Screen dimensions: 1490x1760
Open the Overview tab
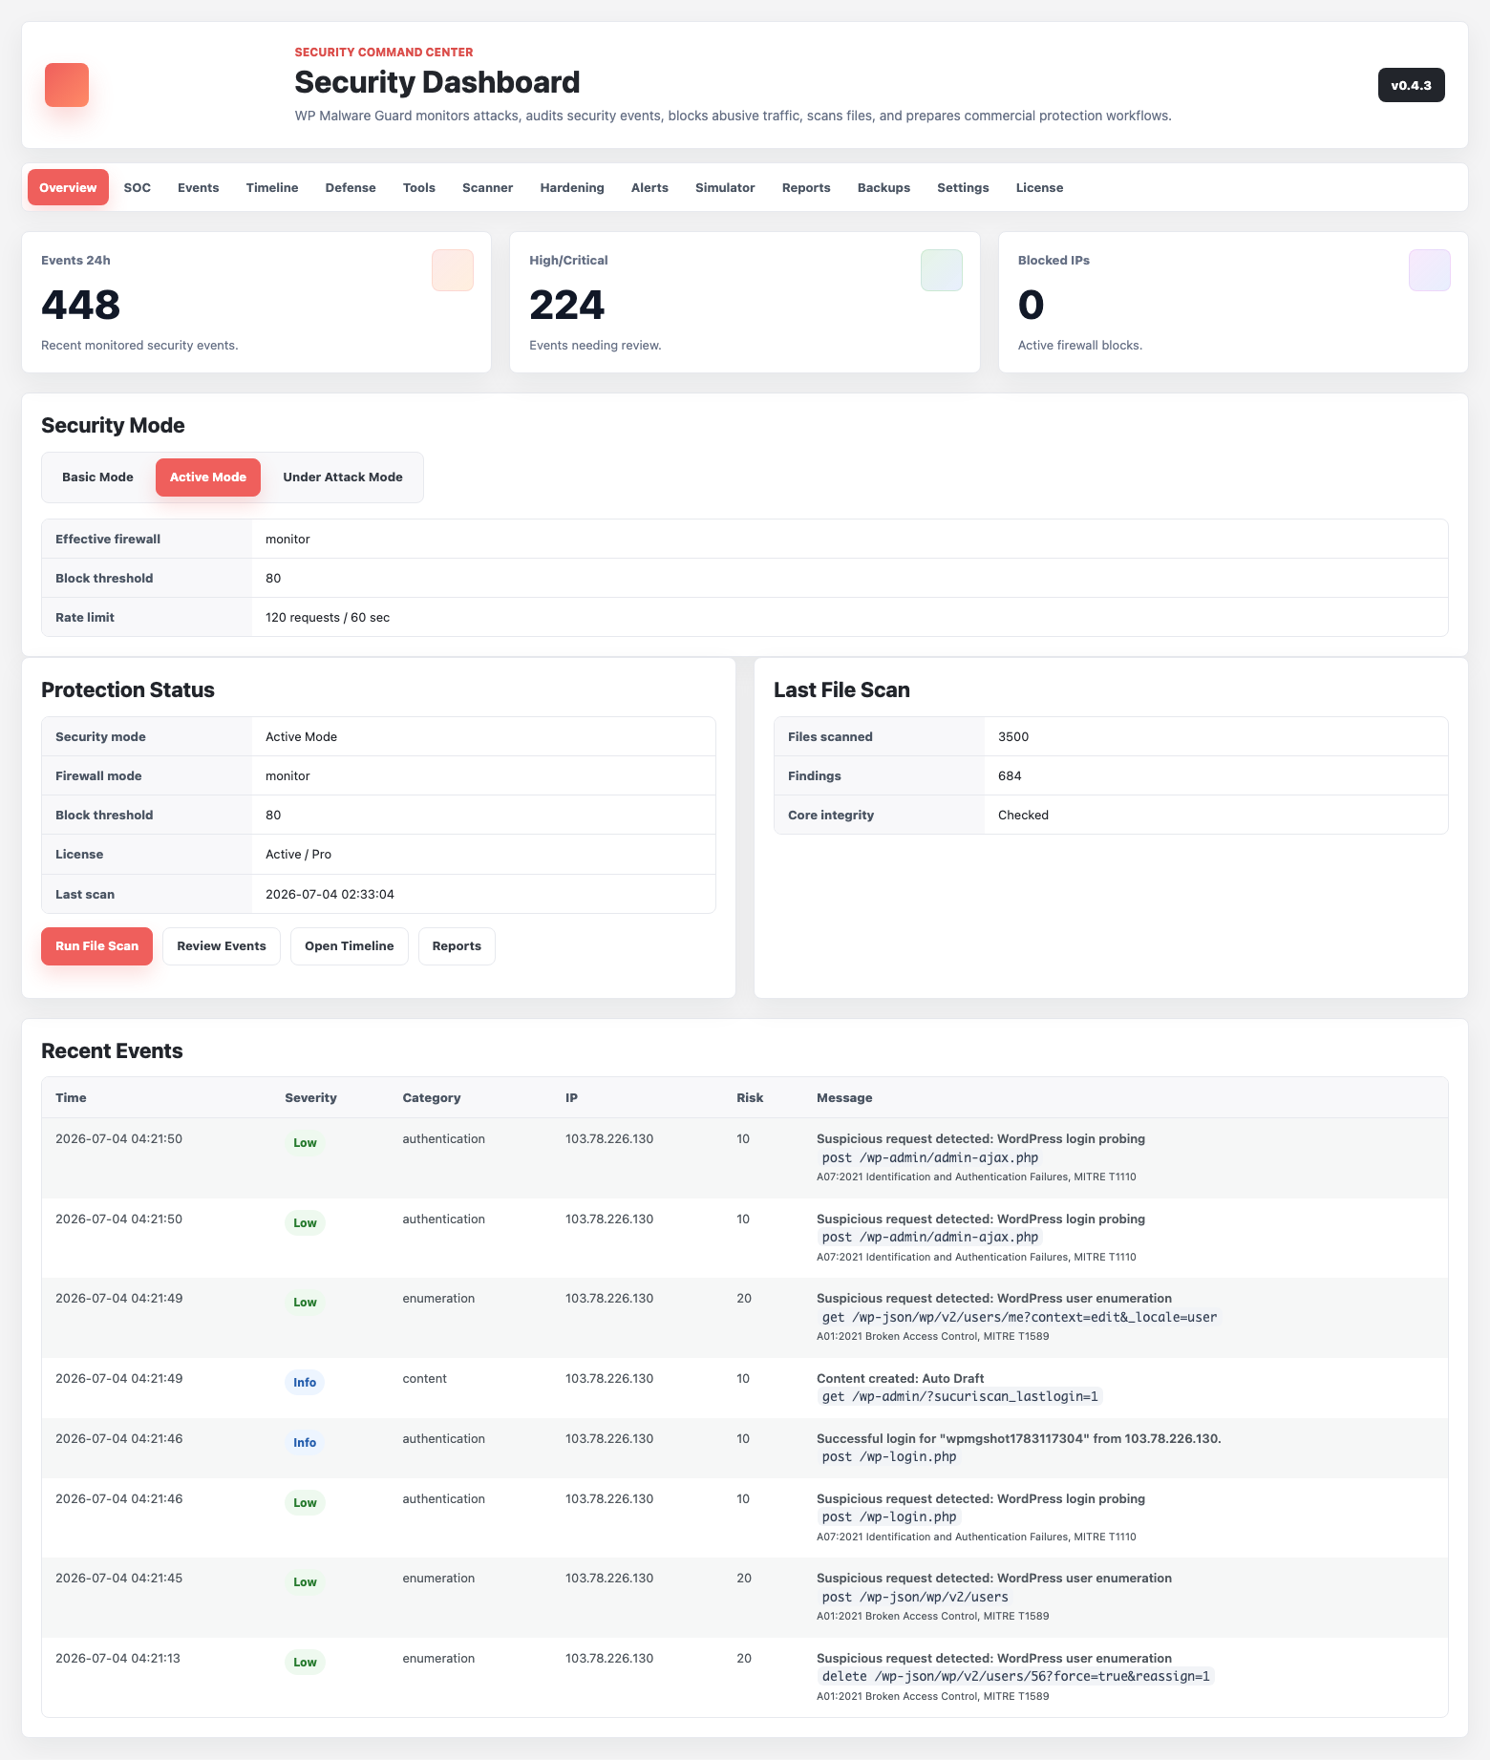pos(68,187)
